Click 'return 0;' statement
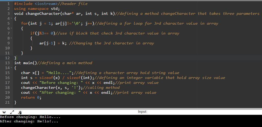Viewport: 262px width, 127px height. (x=31, y=98)
